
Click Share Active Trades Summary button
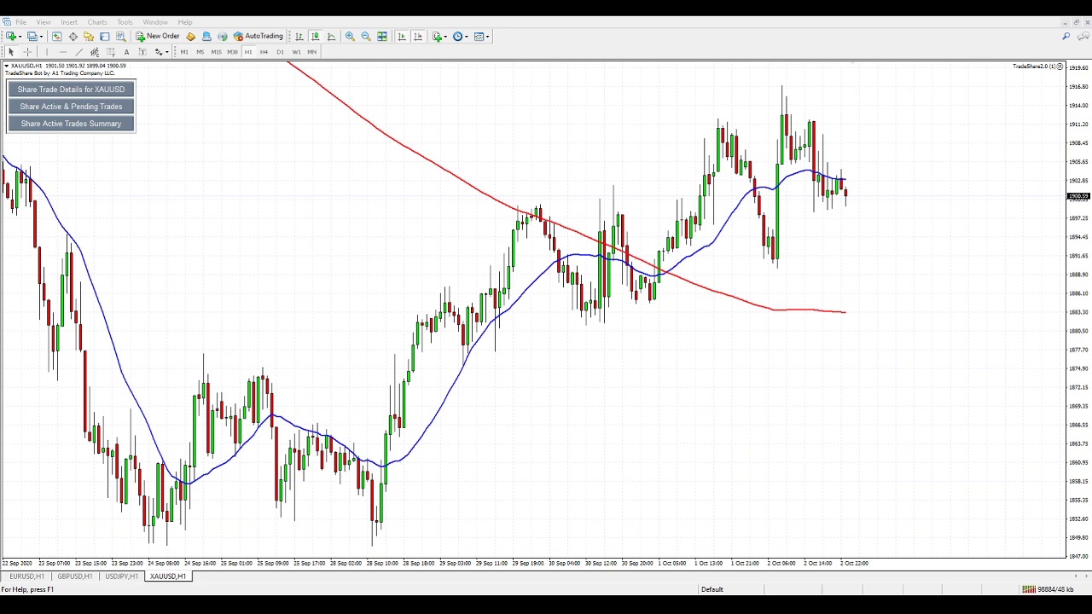click(71, 124)
